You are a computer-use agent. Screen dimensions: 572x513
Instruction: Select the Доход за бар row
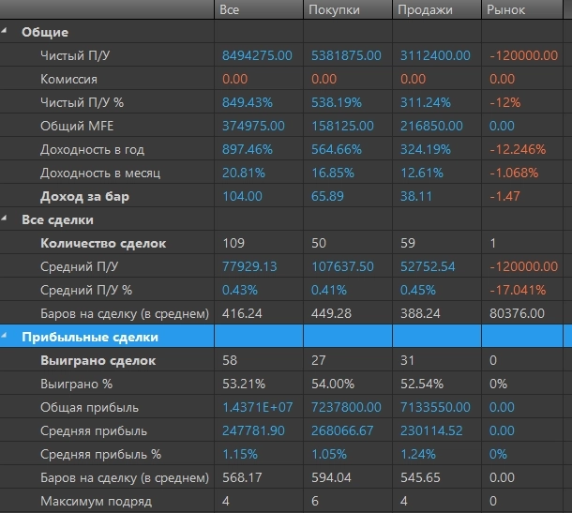[x=83, y=197]
